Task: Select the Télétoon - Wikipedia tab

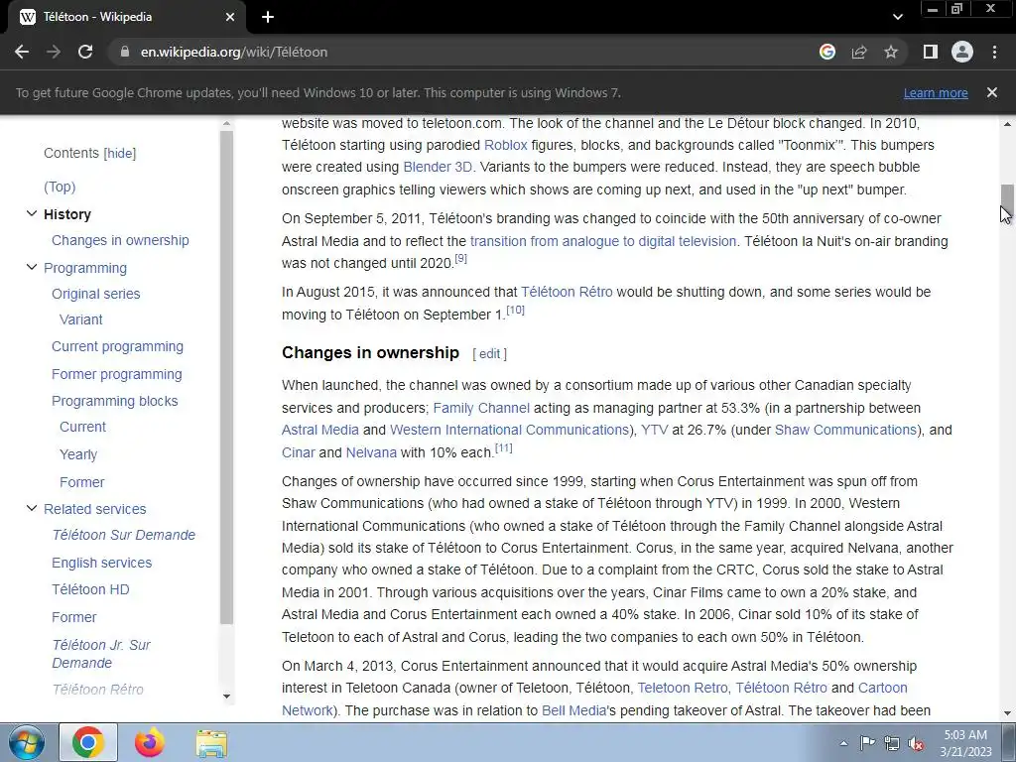Action: [x=126, y=17]
